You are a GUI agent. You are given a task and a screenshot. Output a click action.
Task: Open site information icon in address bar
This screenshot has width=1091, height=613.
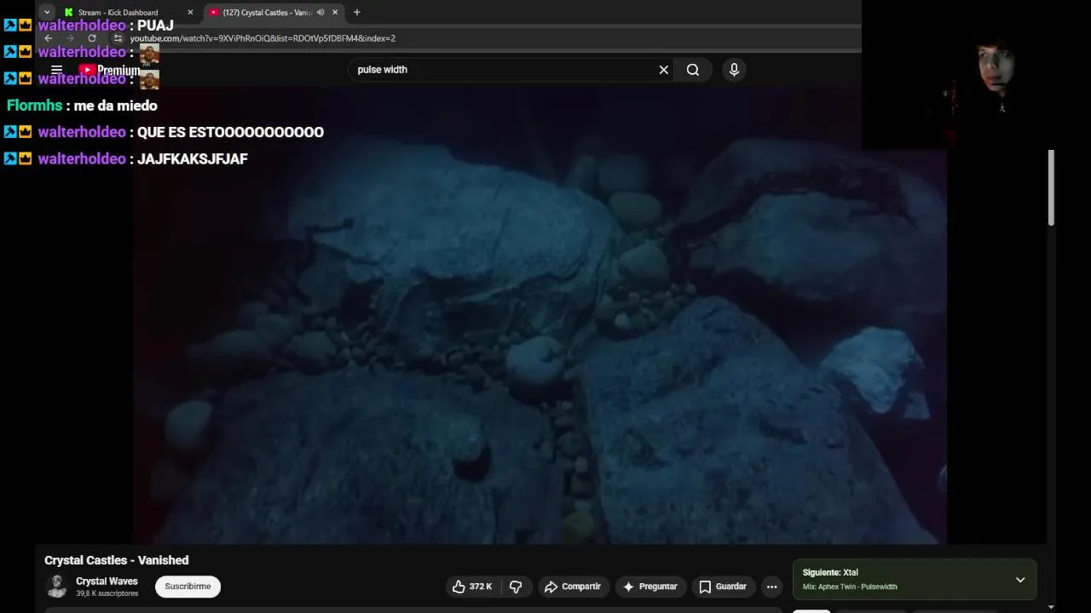(x=118, y=38)
